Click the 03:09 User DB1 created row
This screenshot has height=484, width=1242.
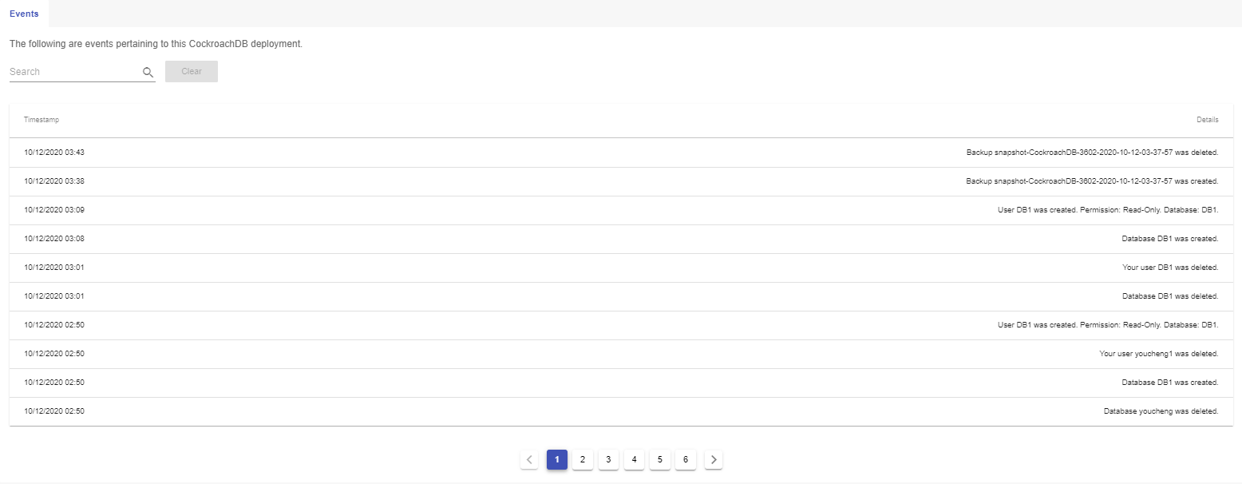tap(621, 210)
